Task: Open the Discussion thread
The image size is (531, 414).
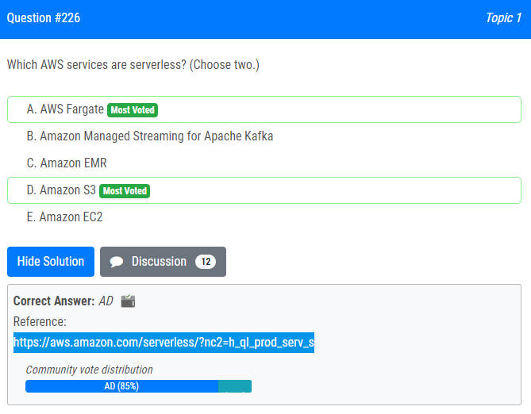Action: (x=163, y=262)
